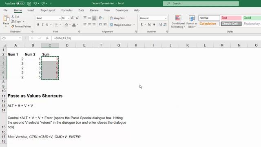Open Clipboard group dialog launcher
Viewport: 261px width, 147px height.
pyautogui.click(x=33, y=31)
